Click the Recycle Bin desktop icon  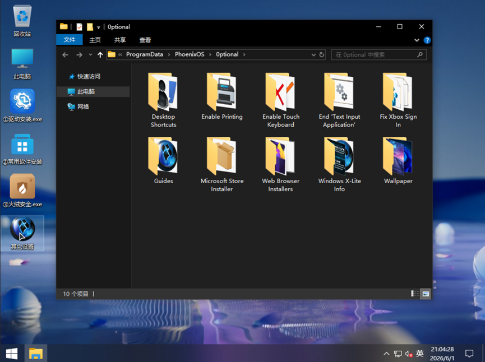point(22,21)
